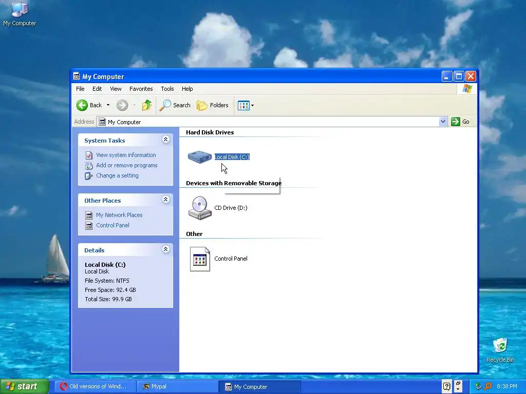The width and height of the screenshot is (526, 394).
Task: Open the View menu
Action: click(116, 89)
